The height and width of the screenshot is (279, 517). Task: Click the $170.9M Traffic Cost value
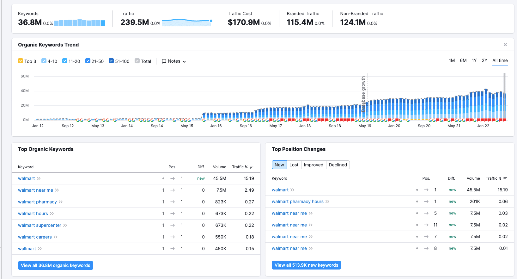pos(244,22)
